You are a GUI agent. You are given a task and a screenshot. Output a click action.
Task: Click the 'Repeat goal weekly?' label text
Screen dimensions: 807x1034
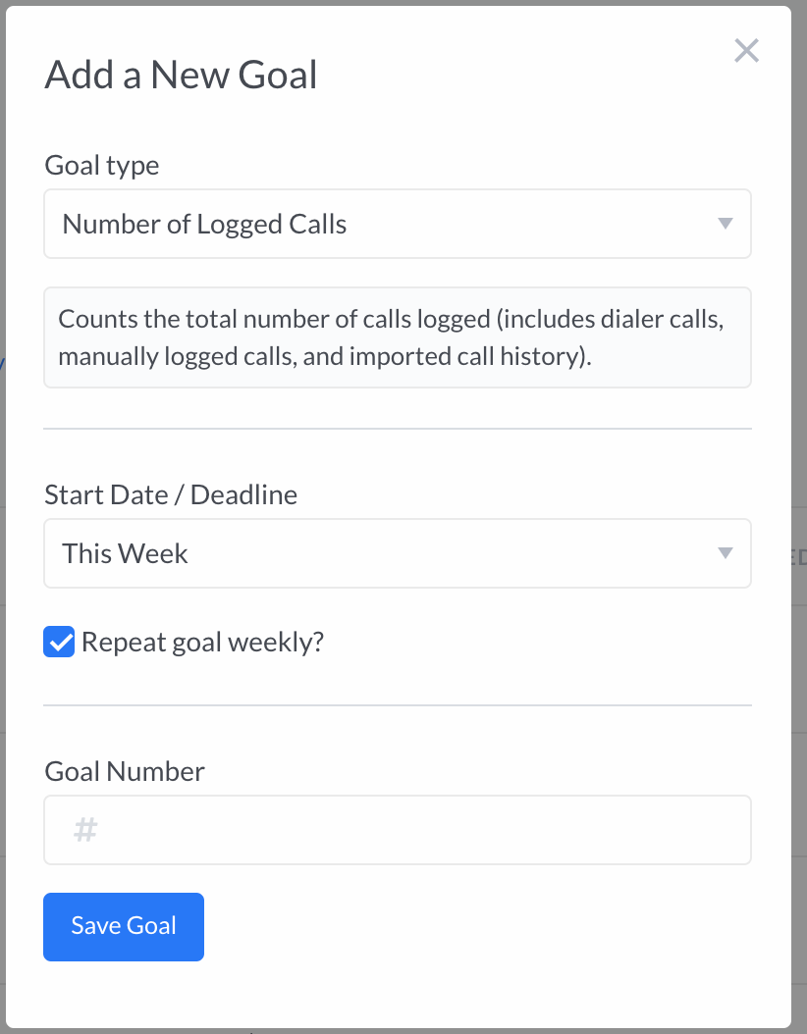tap(202, 642)
